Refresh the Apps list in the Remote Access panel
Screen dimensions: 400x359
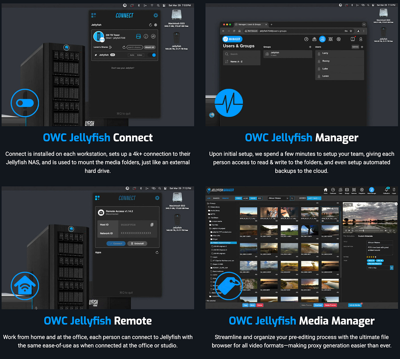tap(157, 252)
